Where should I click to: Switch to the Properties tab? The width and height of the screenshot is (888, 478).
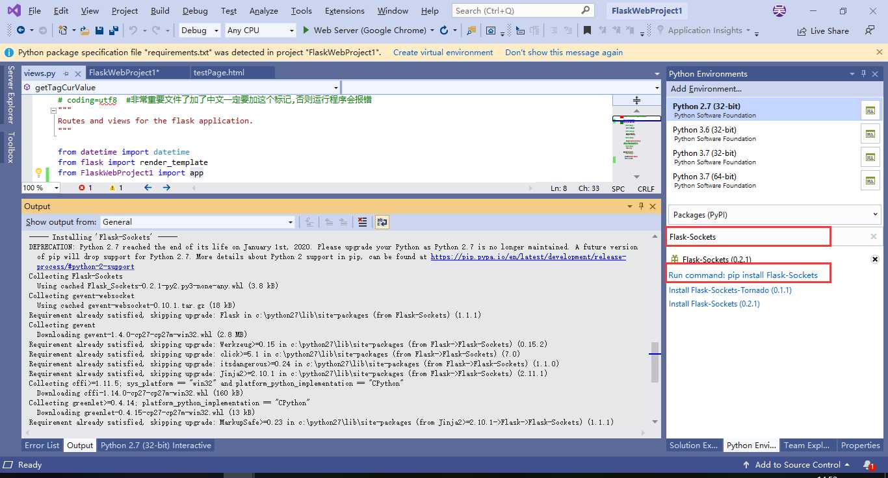(860, 446)
